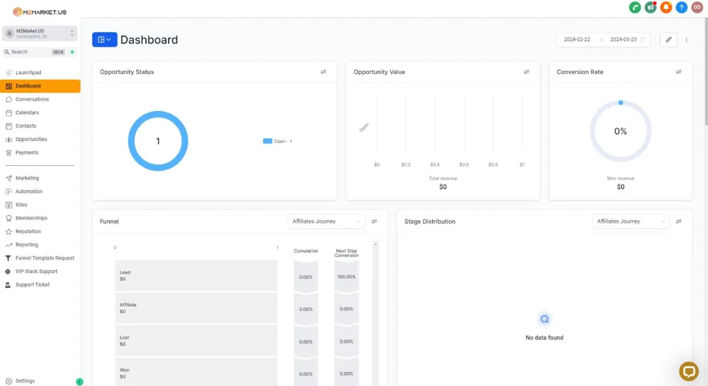This screenshot has height=386, width=708.
Task: Open the dashboard switcher dropdown
Action: click(104, 40)
